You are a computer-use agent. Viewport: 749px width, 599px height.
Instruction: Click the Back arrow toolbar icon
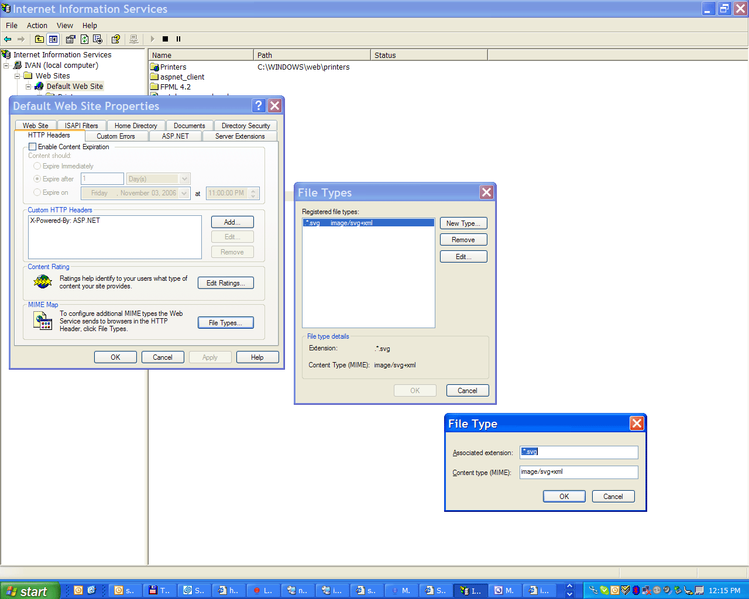tap(8, 39)
